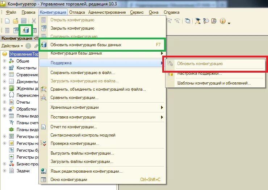Screen dimensions: 268x190
Task: Open the Действия dropdown
Action: pos(12,46)
